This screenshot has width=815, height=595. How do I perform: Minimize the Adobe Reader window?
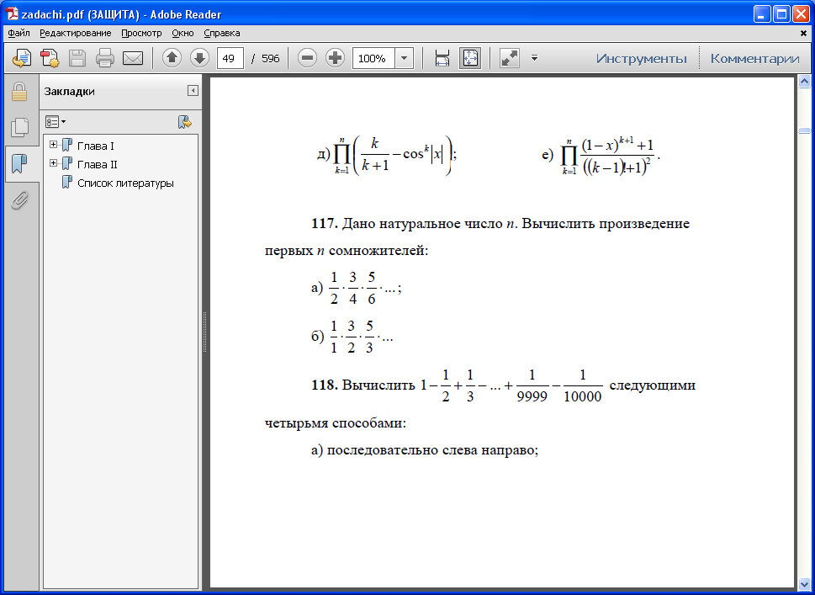click(x=763, y=14)
